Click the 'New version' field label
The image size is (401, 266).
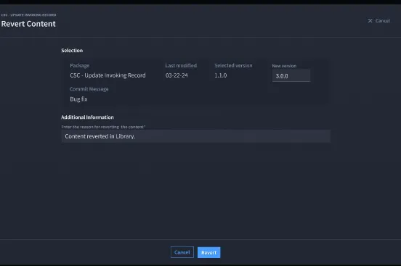(x=284, y=66)
